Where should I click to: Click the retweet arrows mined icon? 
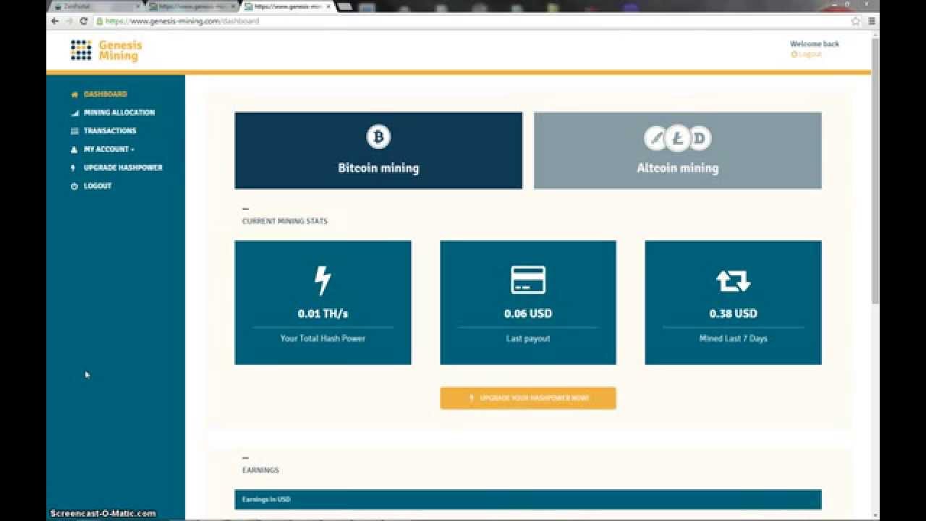point(734,281)
